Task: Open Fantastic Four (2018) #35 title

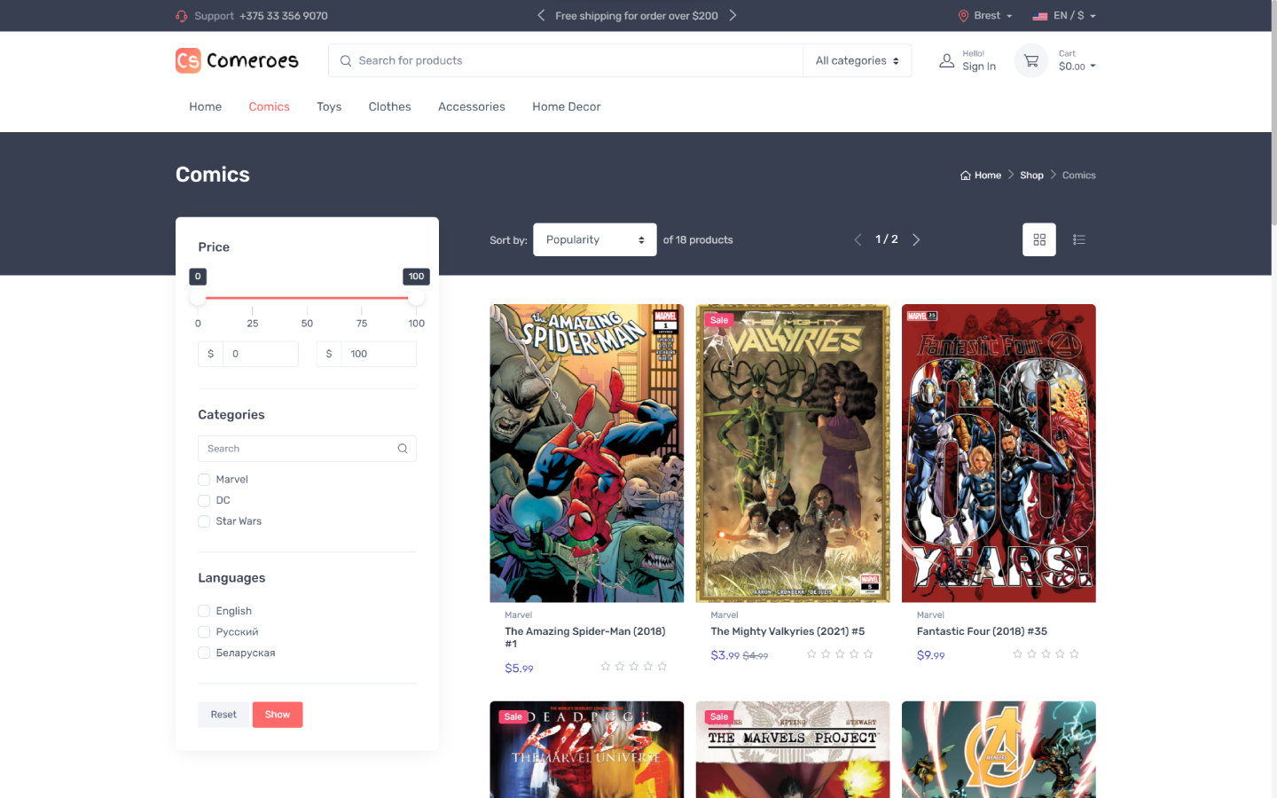Action: (982, 631)
